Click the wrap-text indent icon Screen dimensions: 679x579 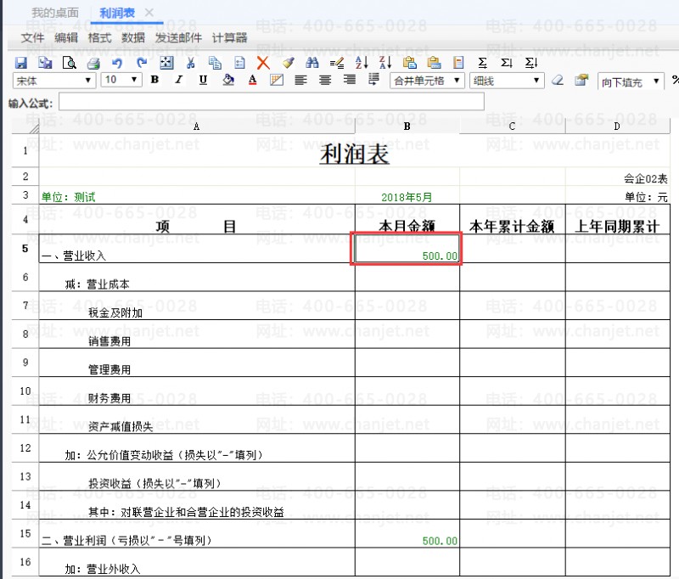click(373, 79)
